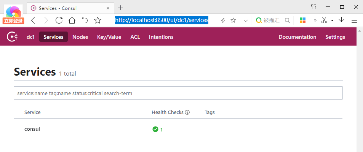363x152 pixels.
Task: Open the colorful apps grid icon
Action: coord(302,20)
